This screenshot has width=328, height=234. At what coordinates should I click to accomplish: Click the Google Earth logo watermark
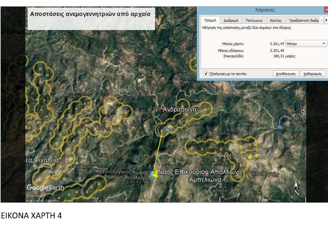(x=45, y=187)
